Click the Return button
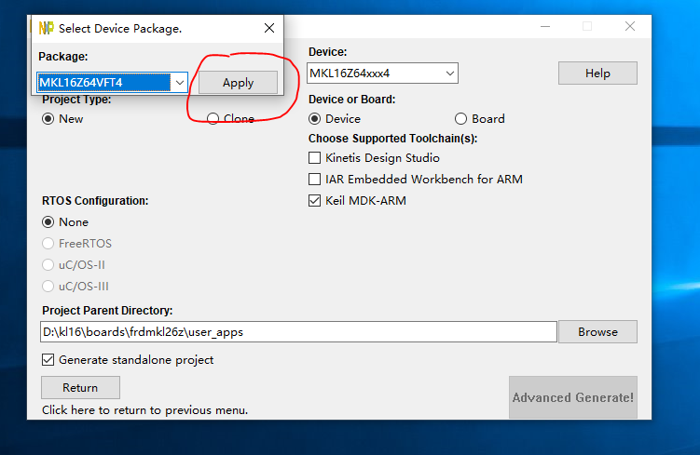The width and height of the screenshot is (700, 455). click(x=80, y=388)
